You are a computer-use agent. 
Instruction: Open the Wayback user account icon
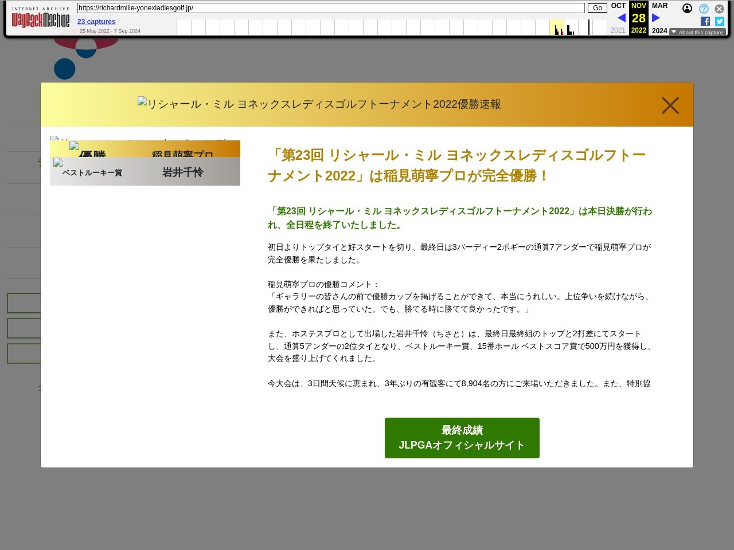coord(687,9)
